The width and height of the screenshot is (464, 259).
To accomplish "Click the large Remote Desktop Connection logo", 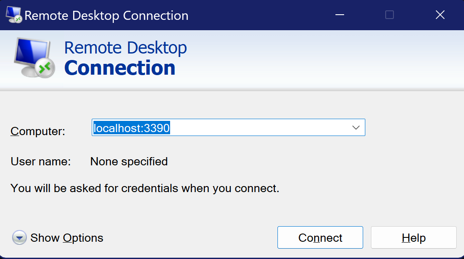I will pyautogui.click(x=126, y=57).
